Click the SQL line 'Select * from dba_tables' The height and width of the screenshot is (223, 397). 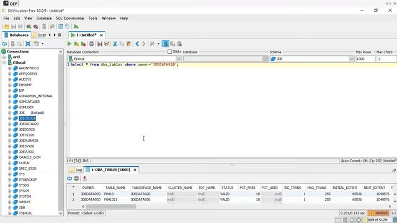click(124, 64)
